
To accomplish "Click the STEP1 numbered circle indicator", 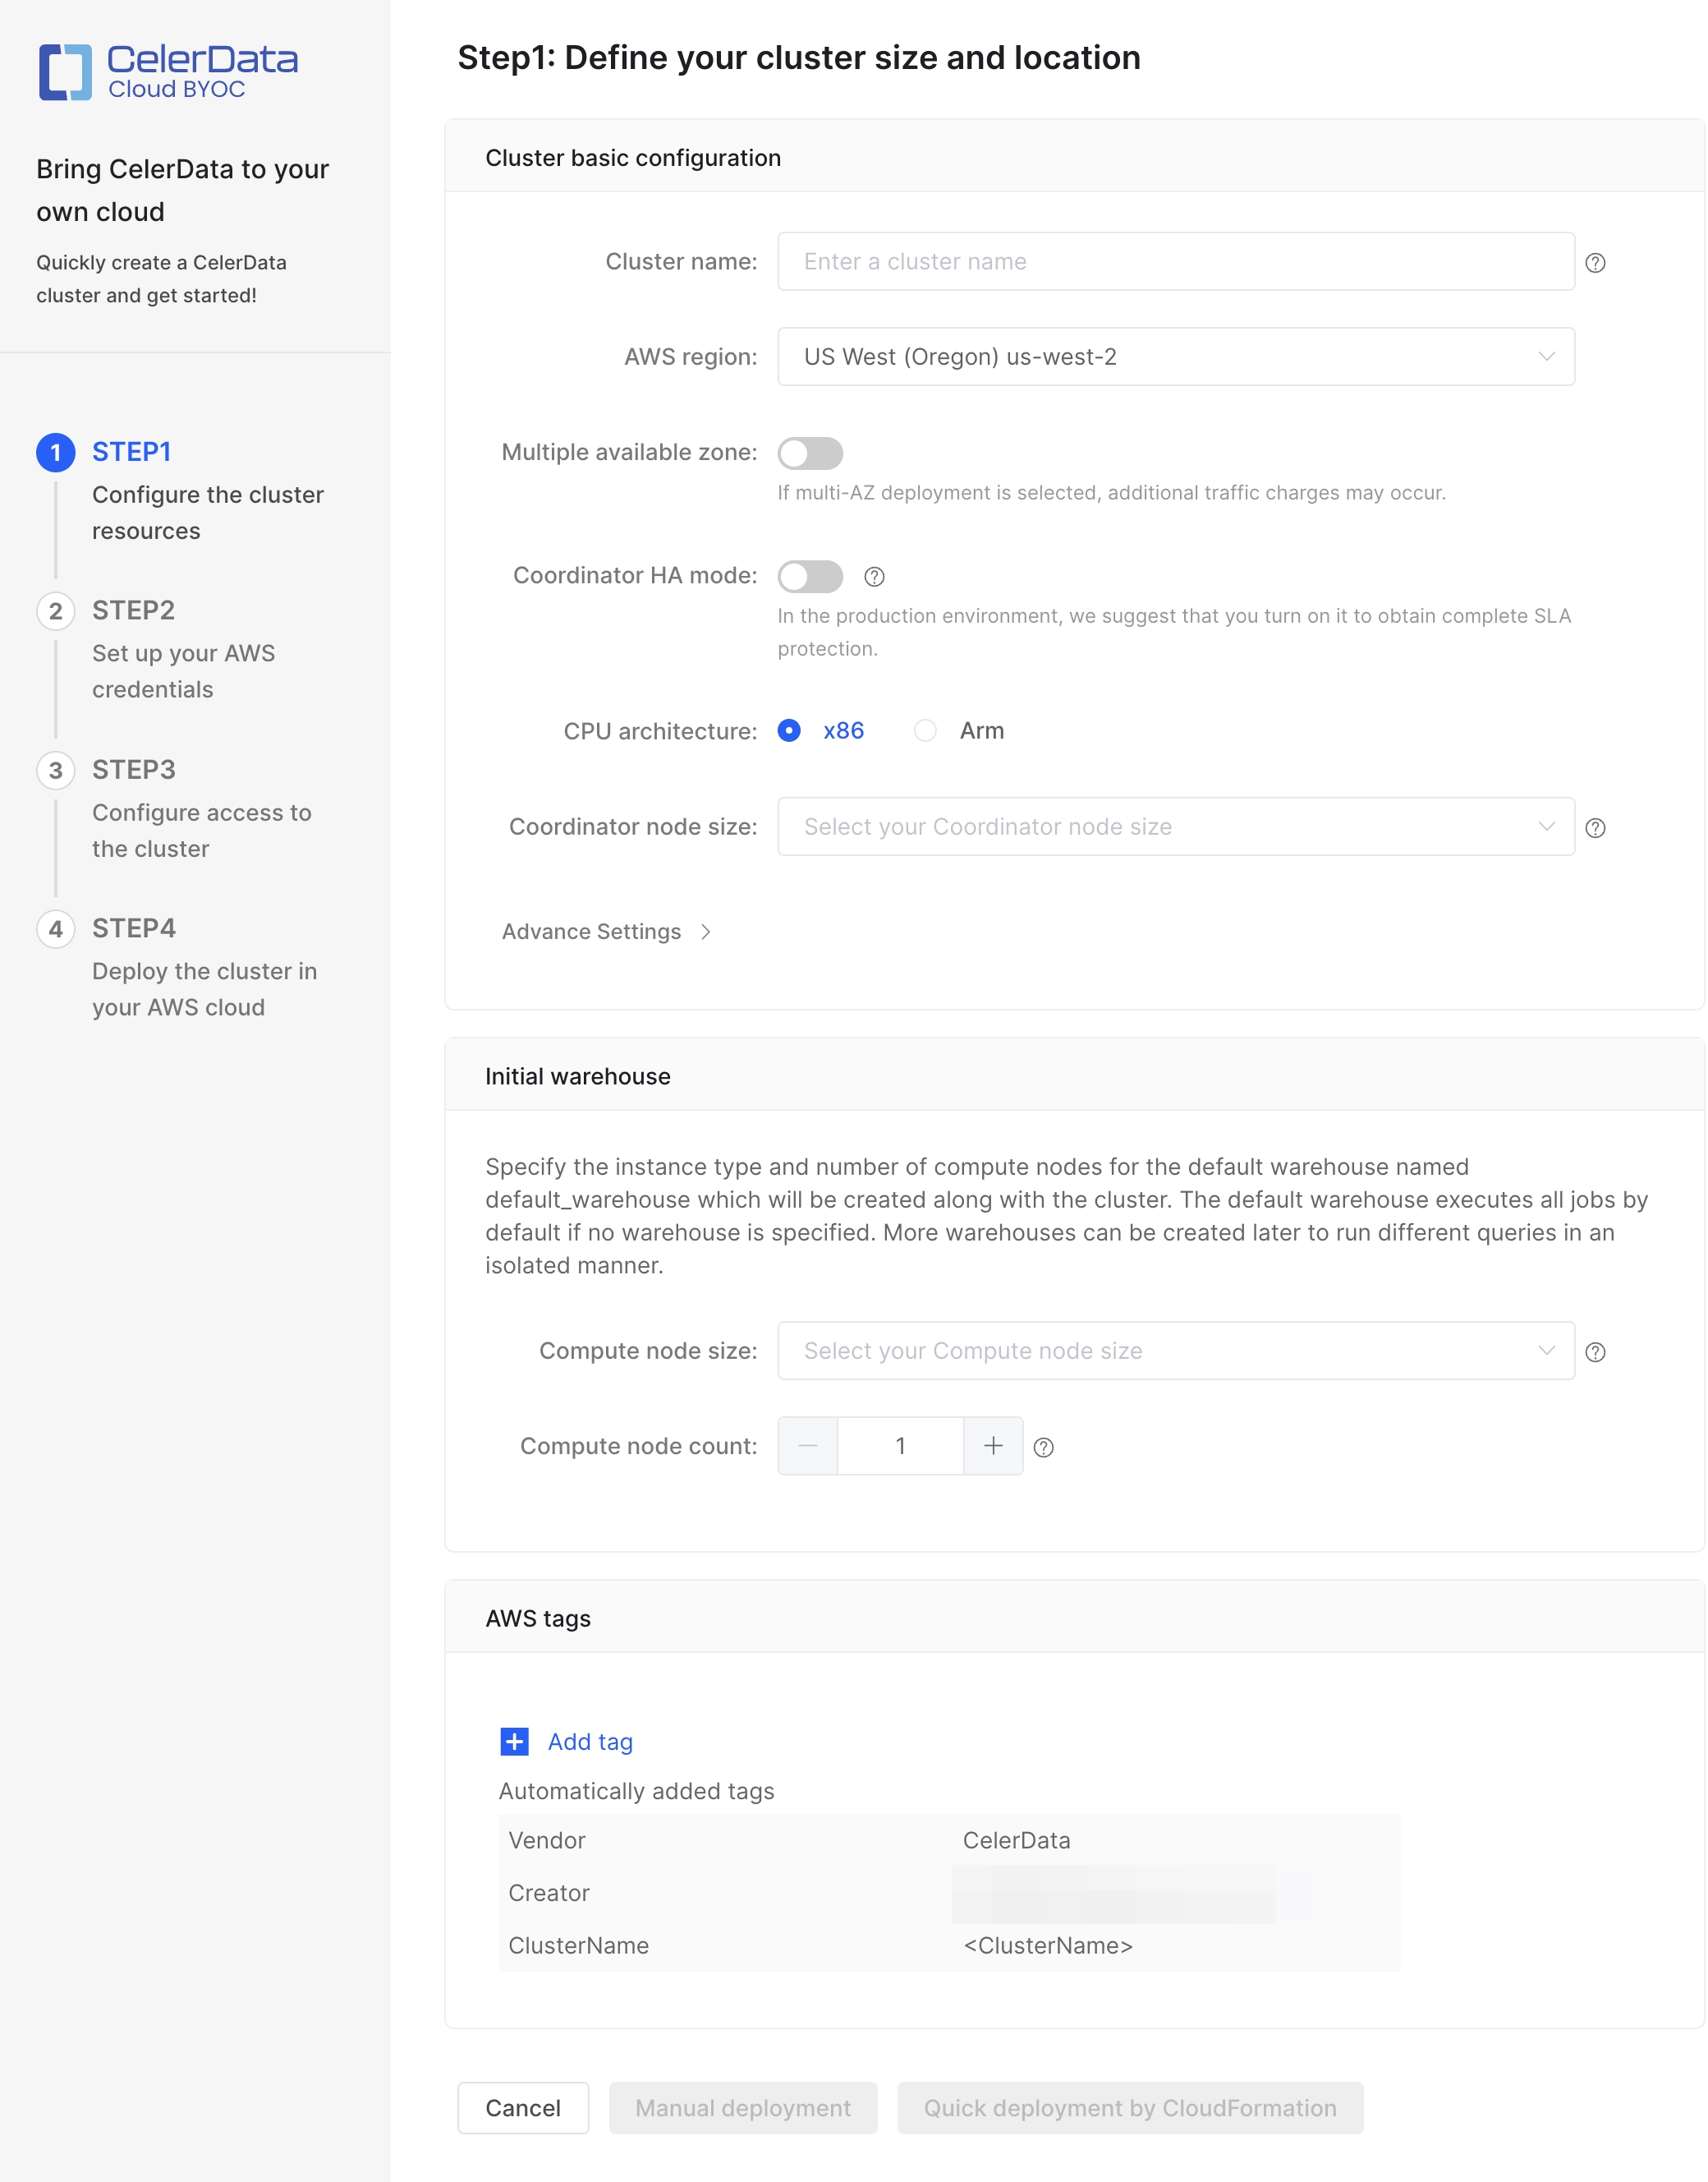I will (x=57, y=451).
